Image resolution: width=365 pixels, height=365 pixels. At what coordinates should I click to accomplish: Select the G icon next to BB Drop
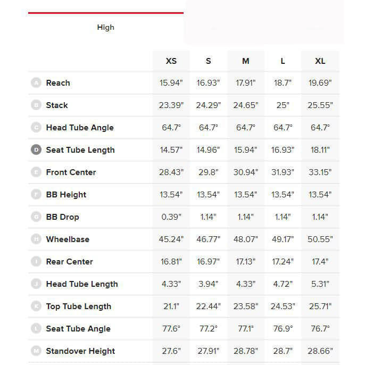tap(36, 217)
